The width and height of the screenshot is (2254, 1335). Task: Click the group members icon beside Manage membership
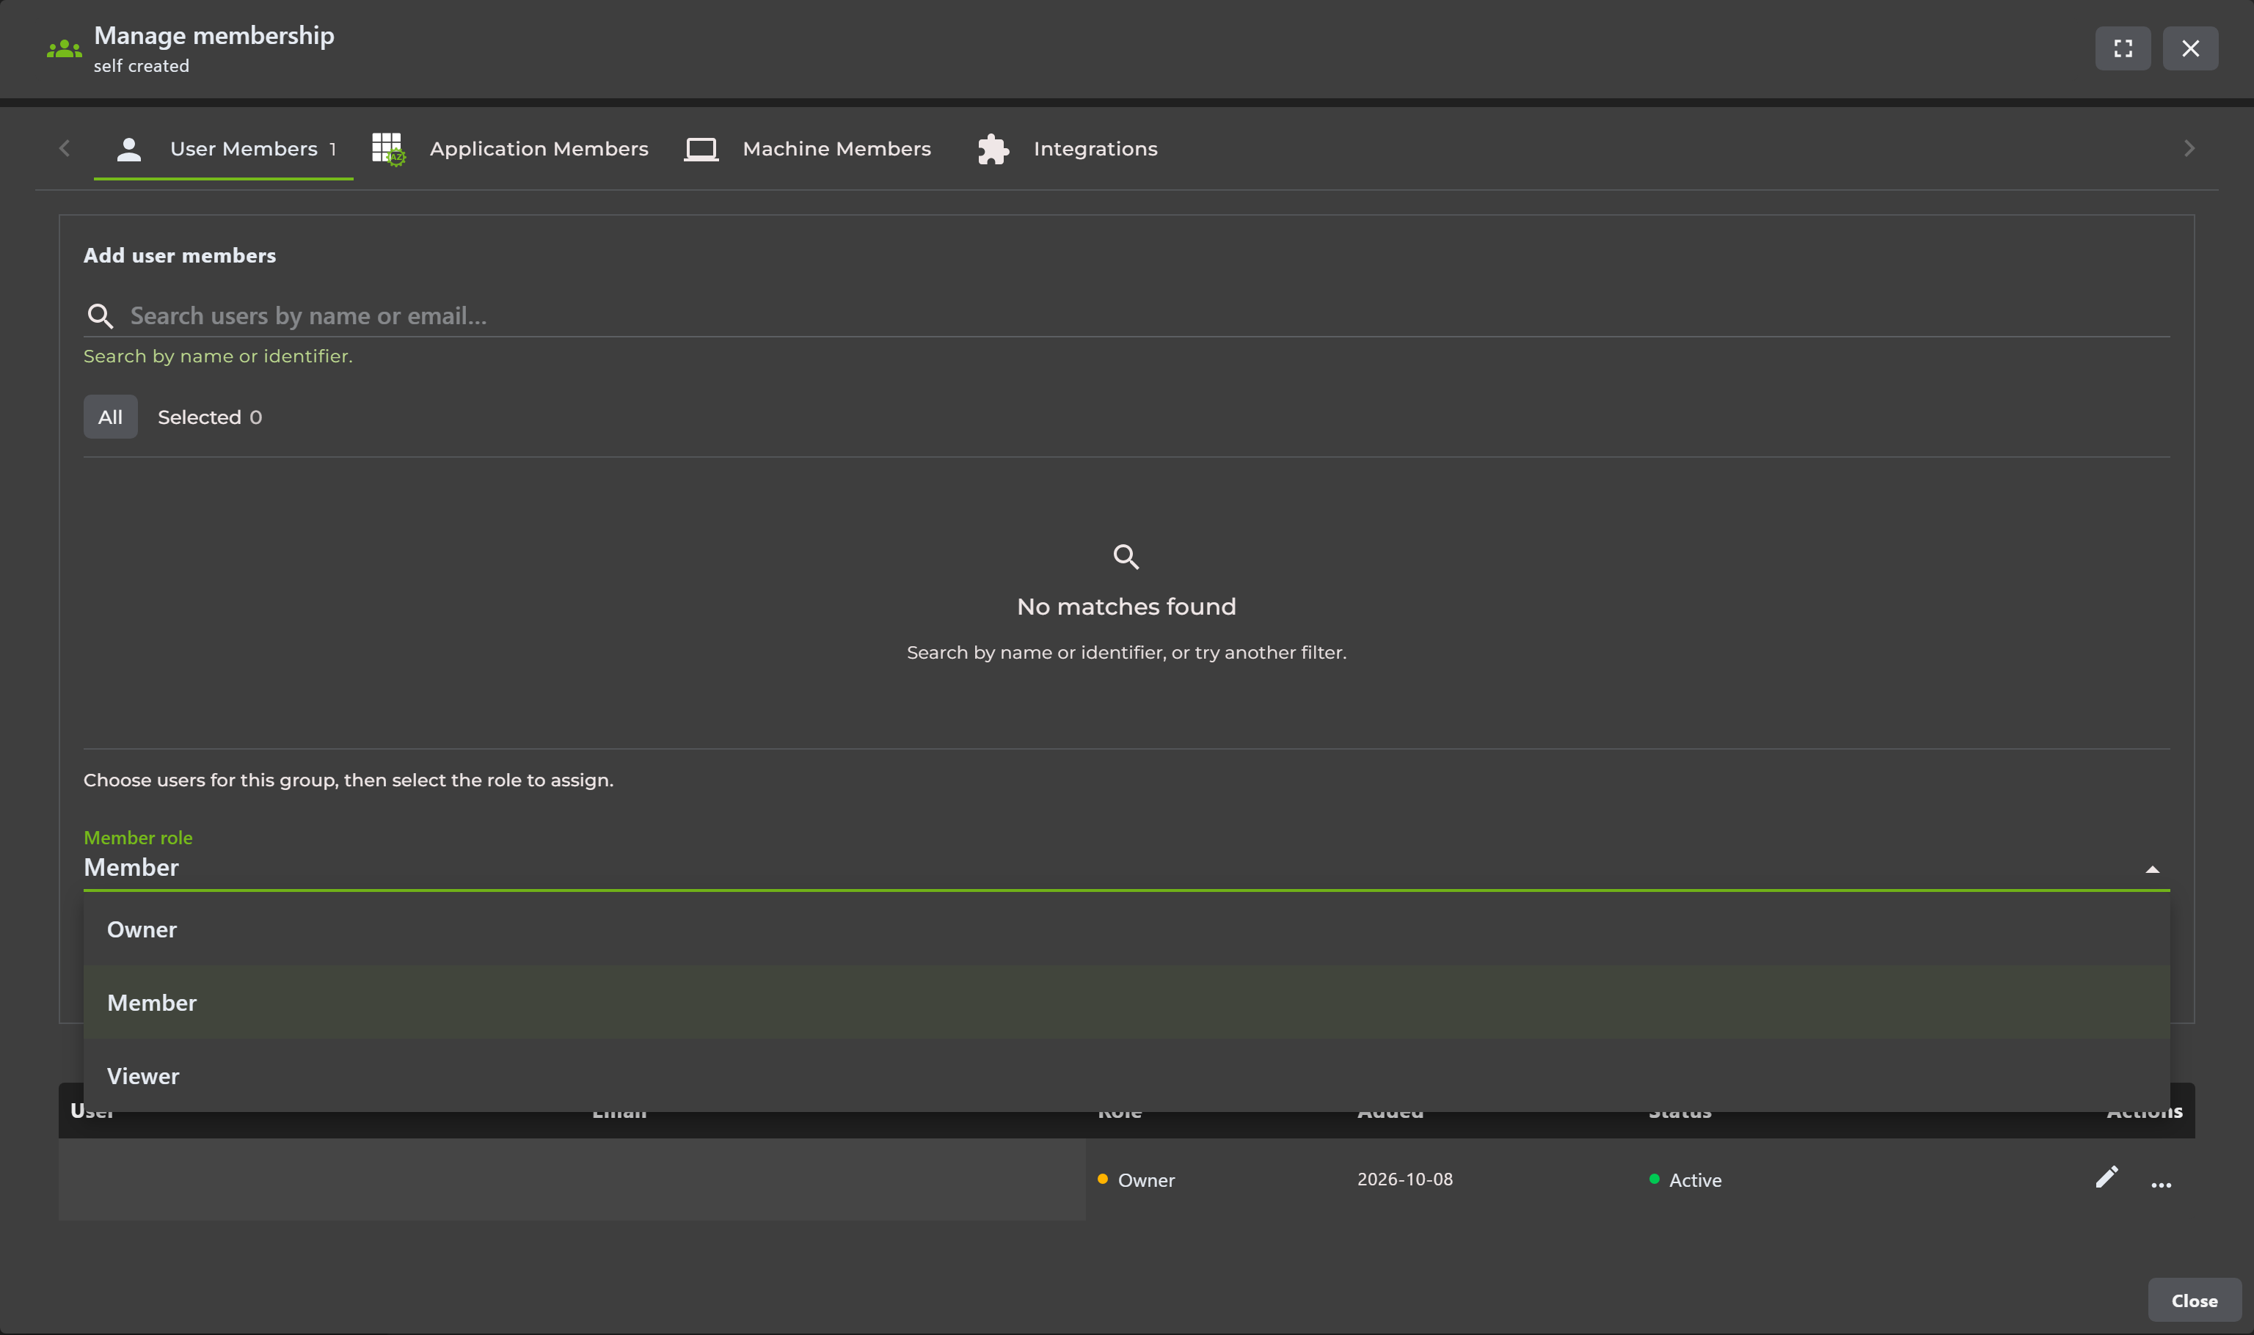coord(64,48)
